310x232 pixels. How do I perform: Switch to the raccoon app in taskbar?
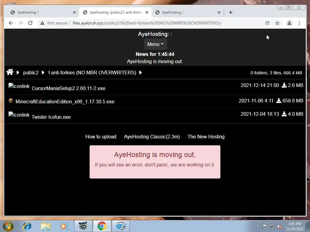click(x=83, y=226)
